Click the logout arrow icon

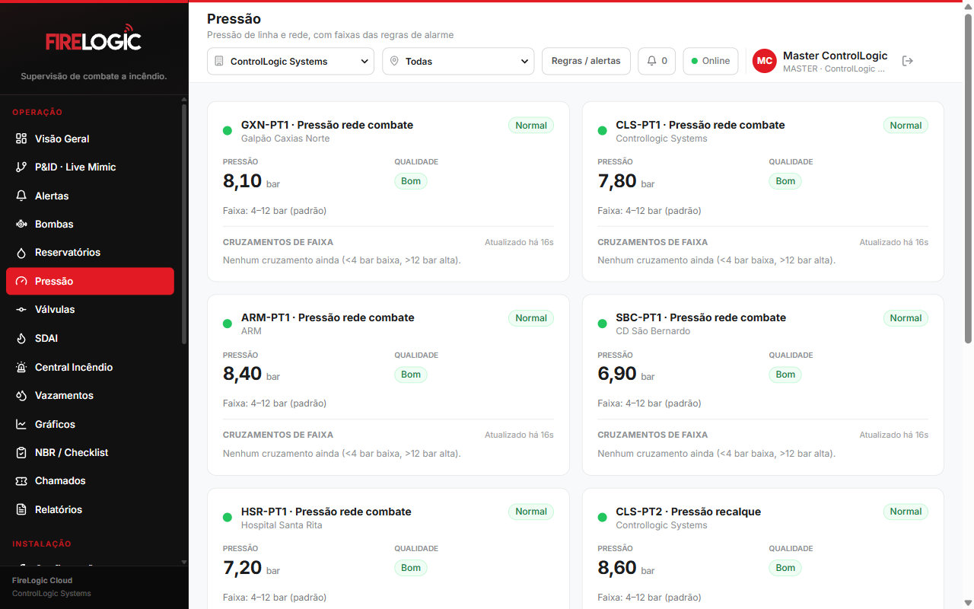pyautogui.click(x=907, y=61)
